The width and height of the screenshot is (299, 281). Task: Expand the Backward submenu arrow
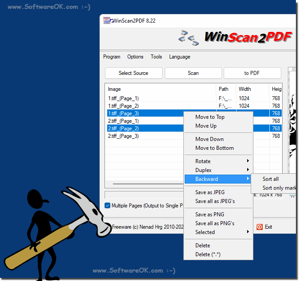[248, 179]
